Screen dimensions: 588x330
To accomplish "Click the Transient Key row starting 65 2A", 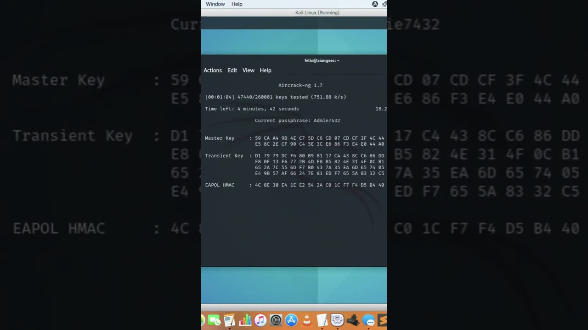I will [x=320, y=168].
